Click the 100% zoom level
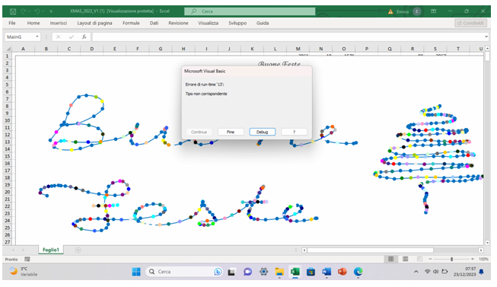The image size is (497, 287). click(483, 259)
